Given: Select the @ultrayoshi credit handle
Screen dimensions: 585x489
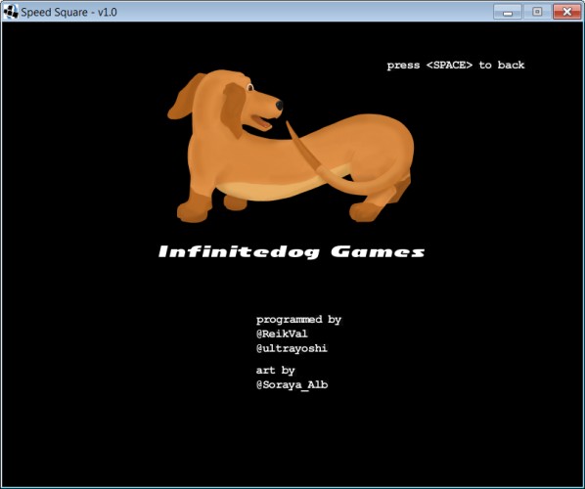Looking at the screenshot, I should click(x=292, y=348).
